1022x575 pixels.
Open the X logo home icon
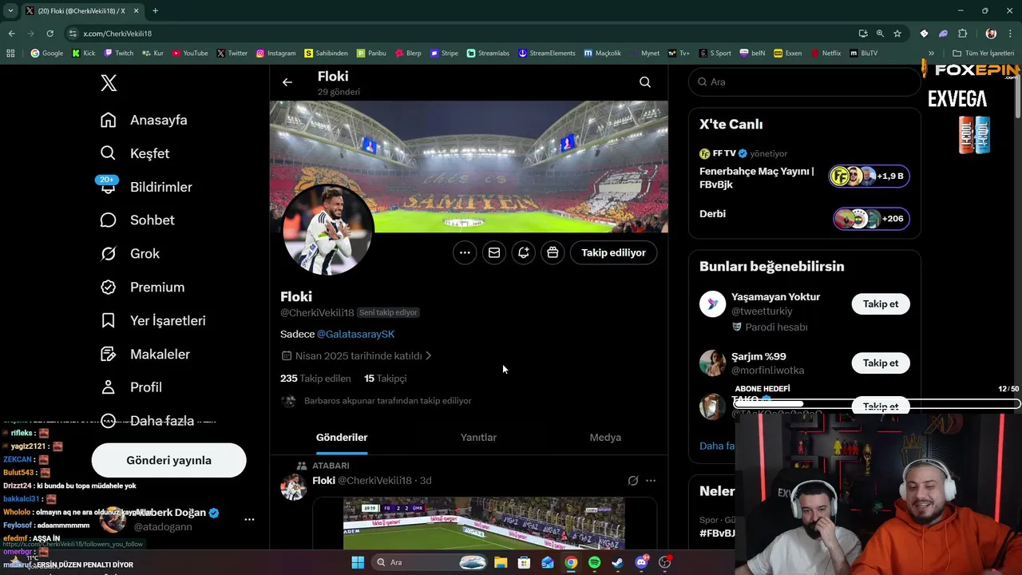(109, 82)
